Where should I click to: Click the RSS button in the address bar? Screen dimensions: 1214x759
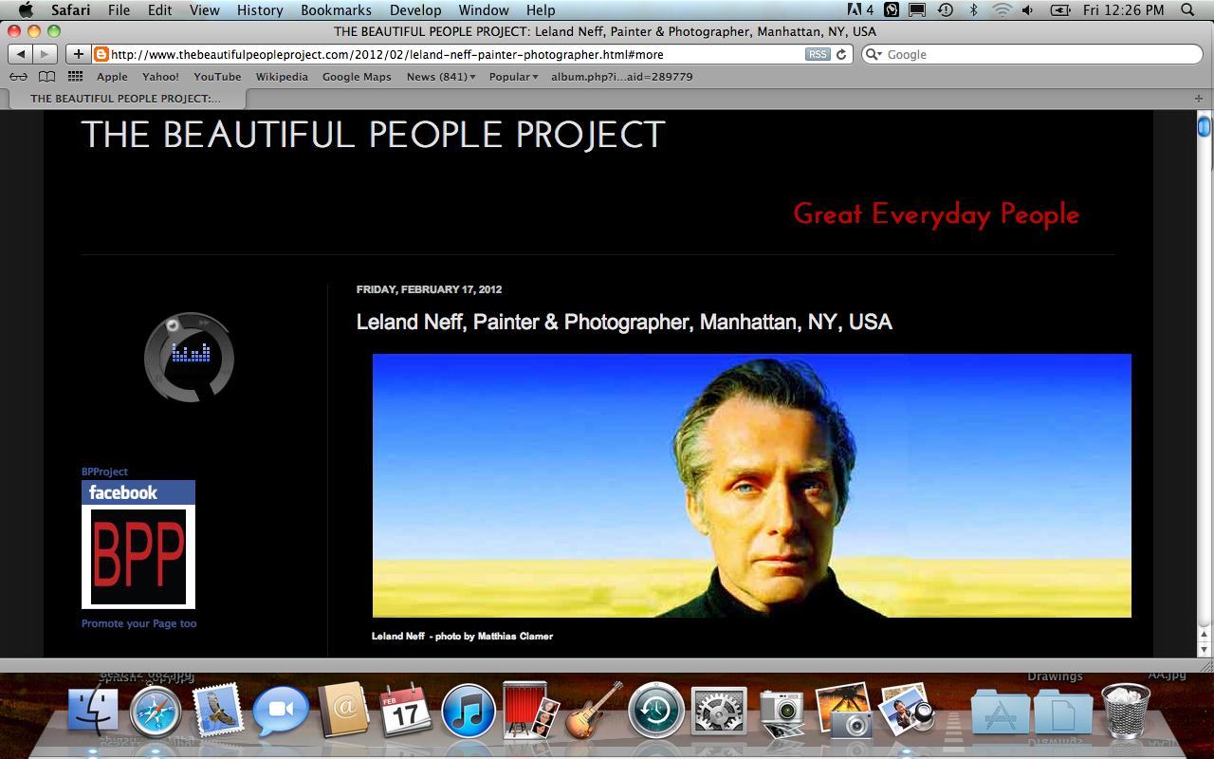(818, 54)
